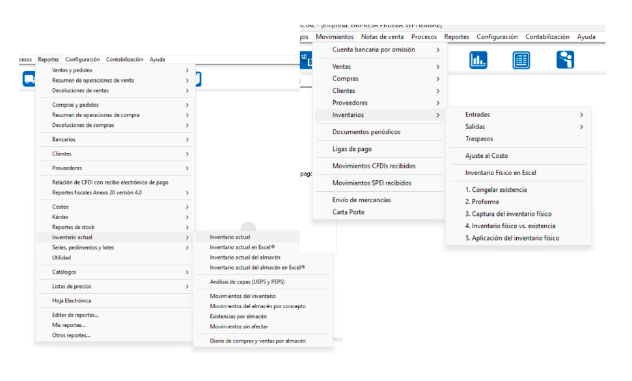Select Inventario actual en Excel report
The height and width of the screenshot is (381, 632).
point(242,247)
